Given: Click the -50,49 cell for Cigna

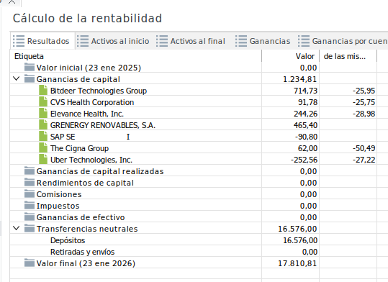Looking at the screenshot, I should pyautogui.click(x=364, y=148).
